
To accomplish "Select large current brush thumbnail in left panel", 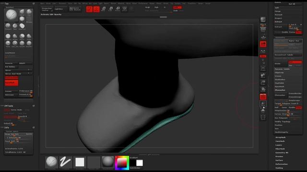I will (x=12, y=15).
